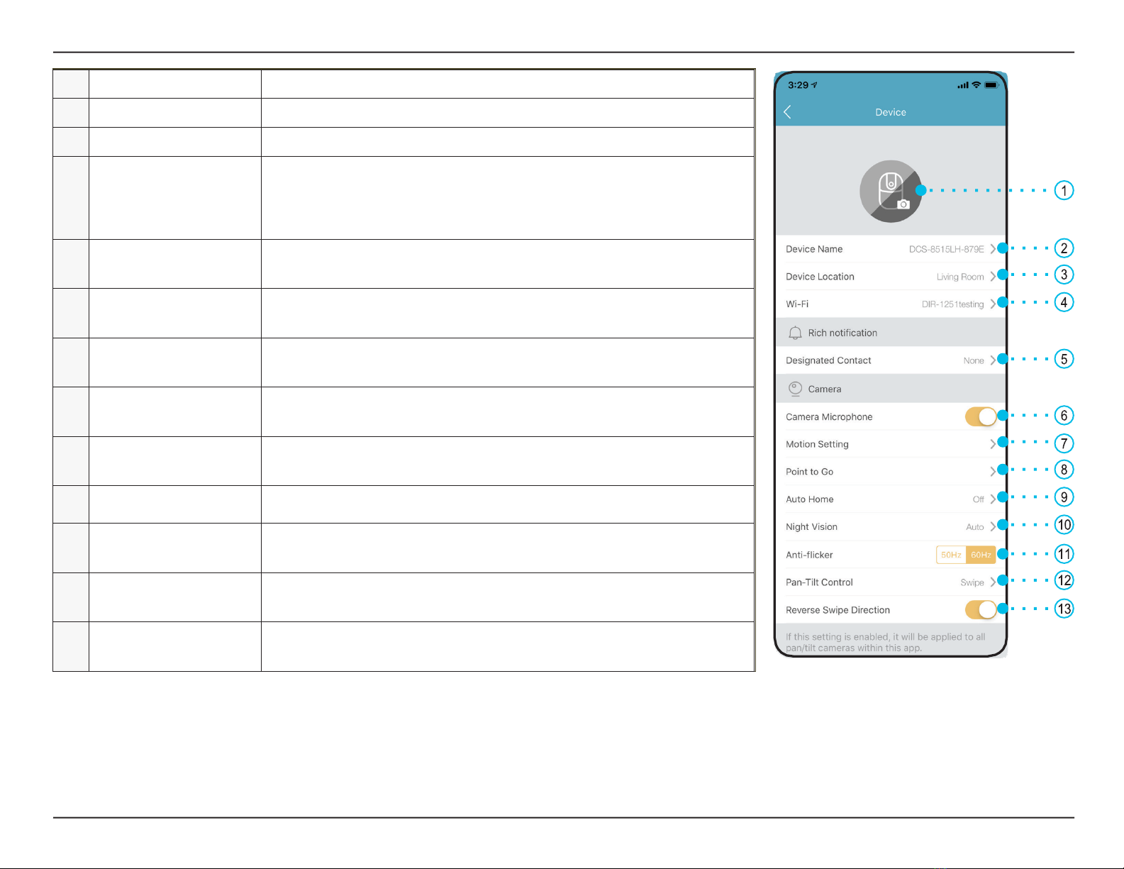Tap the 3:29 clock in status bar
This screenshot has height=869, width=1124.
798,85
